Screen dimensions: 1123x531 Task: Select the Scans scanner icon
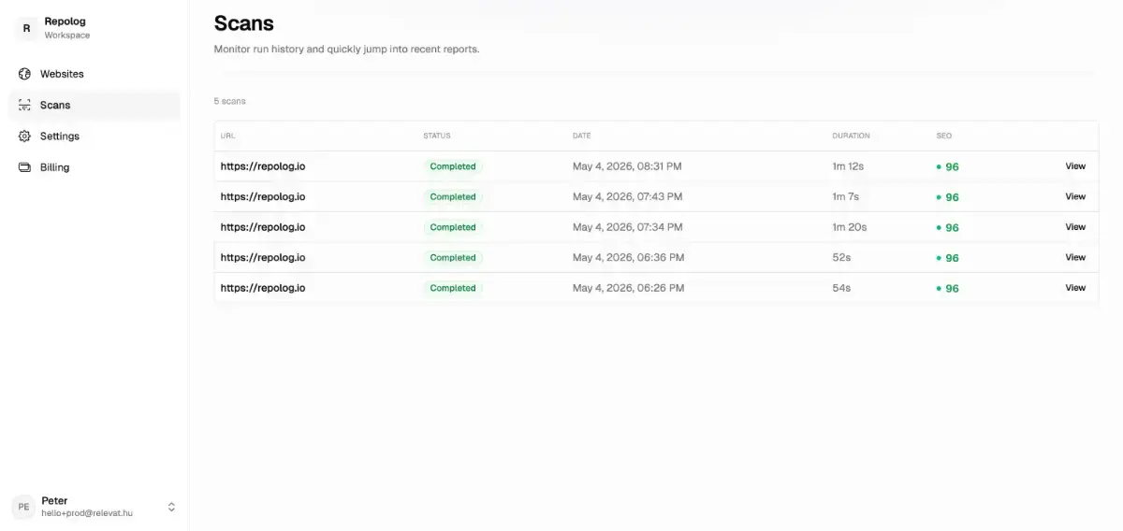pos(24,105)
